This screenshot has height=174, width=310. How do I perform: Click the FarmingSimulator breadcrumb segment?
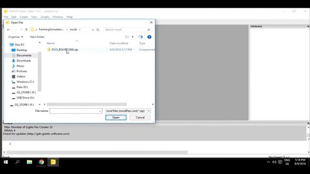click(51, 29)
